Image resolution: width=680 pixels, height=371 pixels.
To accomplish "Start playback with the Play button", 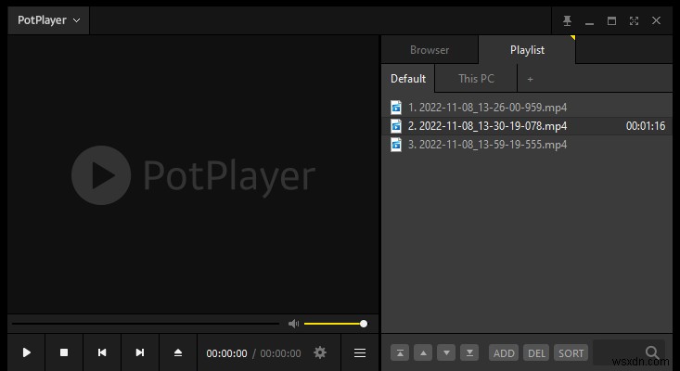I will [x=27, y=352].
